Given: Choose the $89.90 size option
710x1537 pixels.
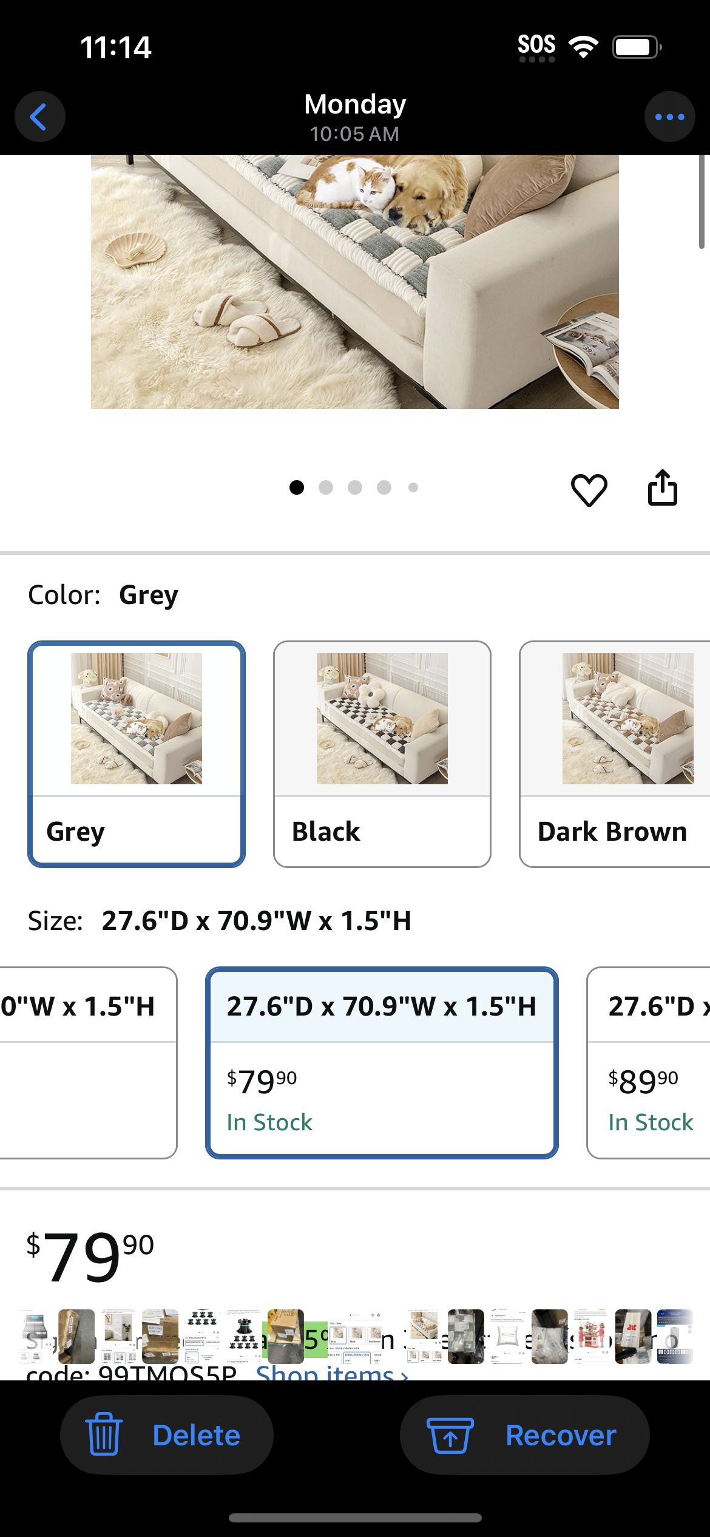Looking at the screenshot, I should (648, 1062).
